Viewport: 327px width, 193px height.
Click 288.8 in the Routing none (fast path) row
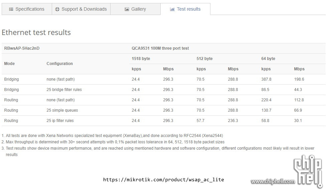tap(233, 100)
